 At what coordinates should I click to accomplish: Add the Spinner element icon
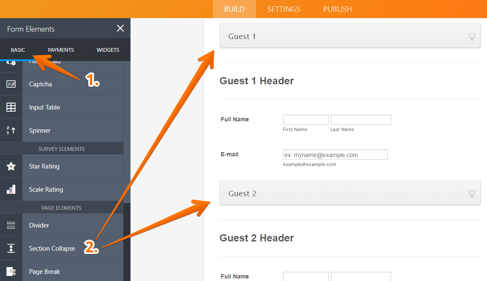coord(11,131)
